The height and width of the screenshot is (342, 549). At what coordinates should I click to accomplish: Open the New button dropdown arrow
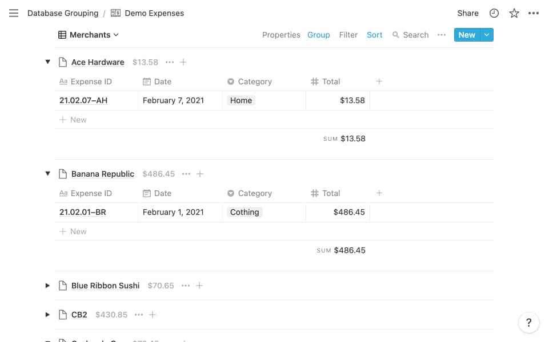pyautogui.click(x=487, y=35)
